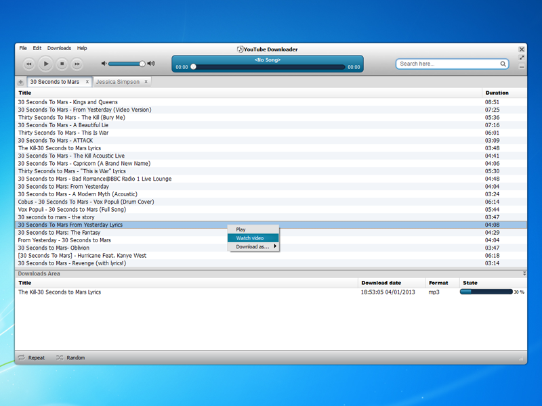The width and height of the screenshot is (542, 406).
Task: Start playback with the Play button
Action: (45, 64)
